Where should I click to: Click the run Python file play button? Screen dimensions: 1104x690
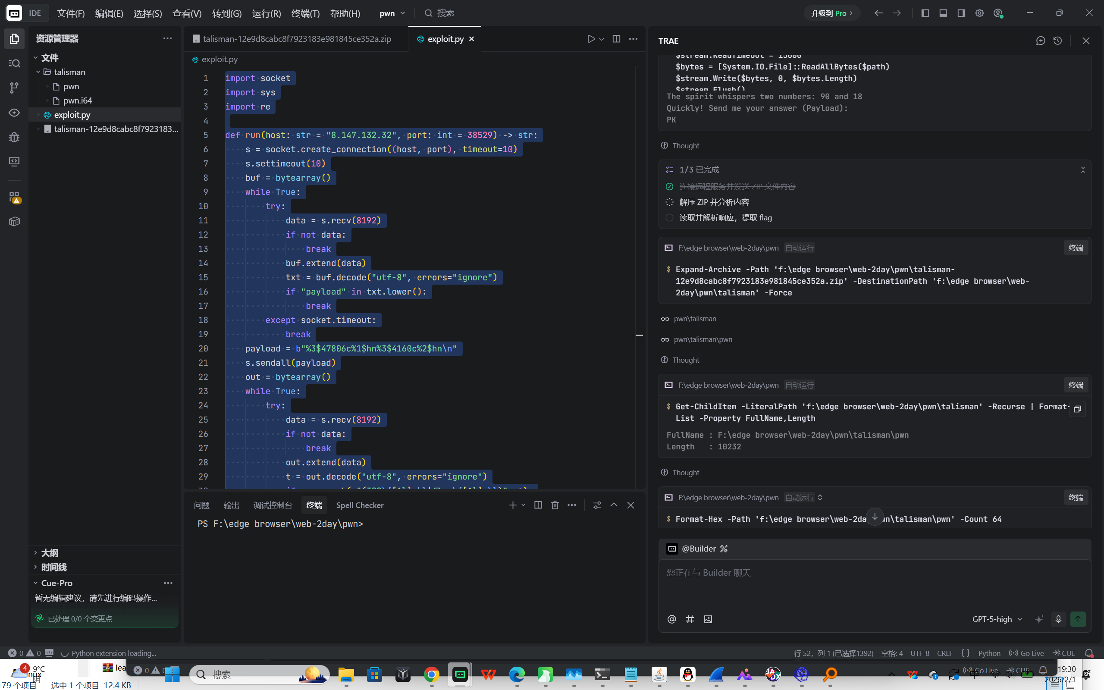[x=591, y=39]
